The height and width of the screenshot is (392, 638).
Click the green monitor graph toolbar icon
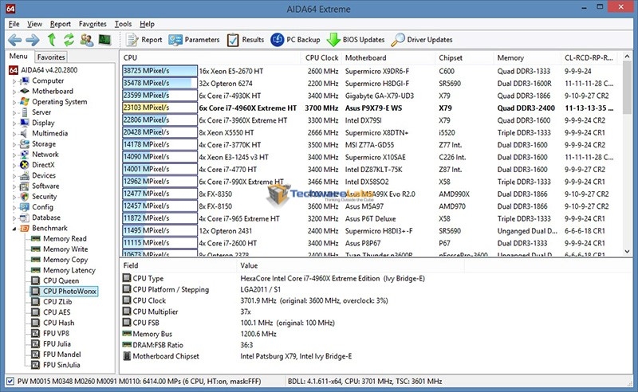pos(104,40)
